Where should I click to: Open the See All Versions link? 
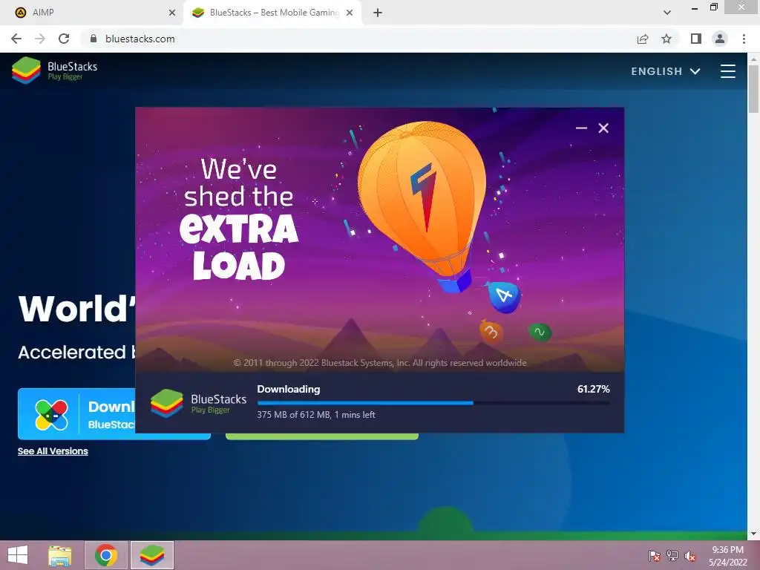[53, 451]
